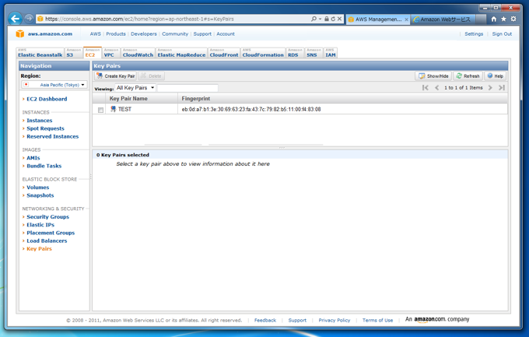Open Volumes in navigation
Image resolution: width=529 pixels, height=337 pixels.
[x=38, y=187]
